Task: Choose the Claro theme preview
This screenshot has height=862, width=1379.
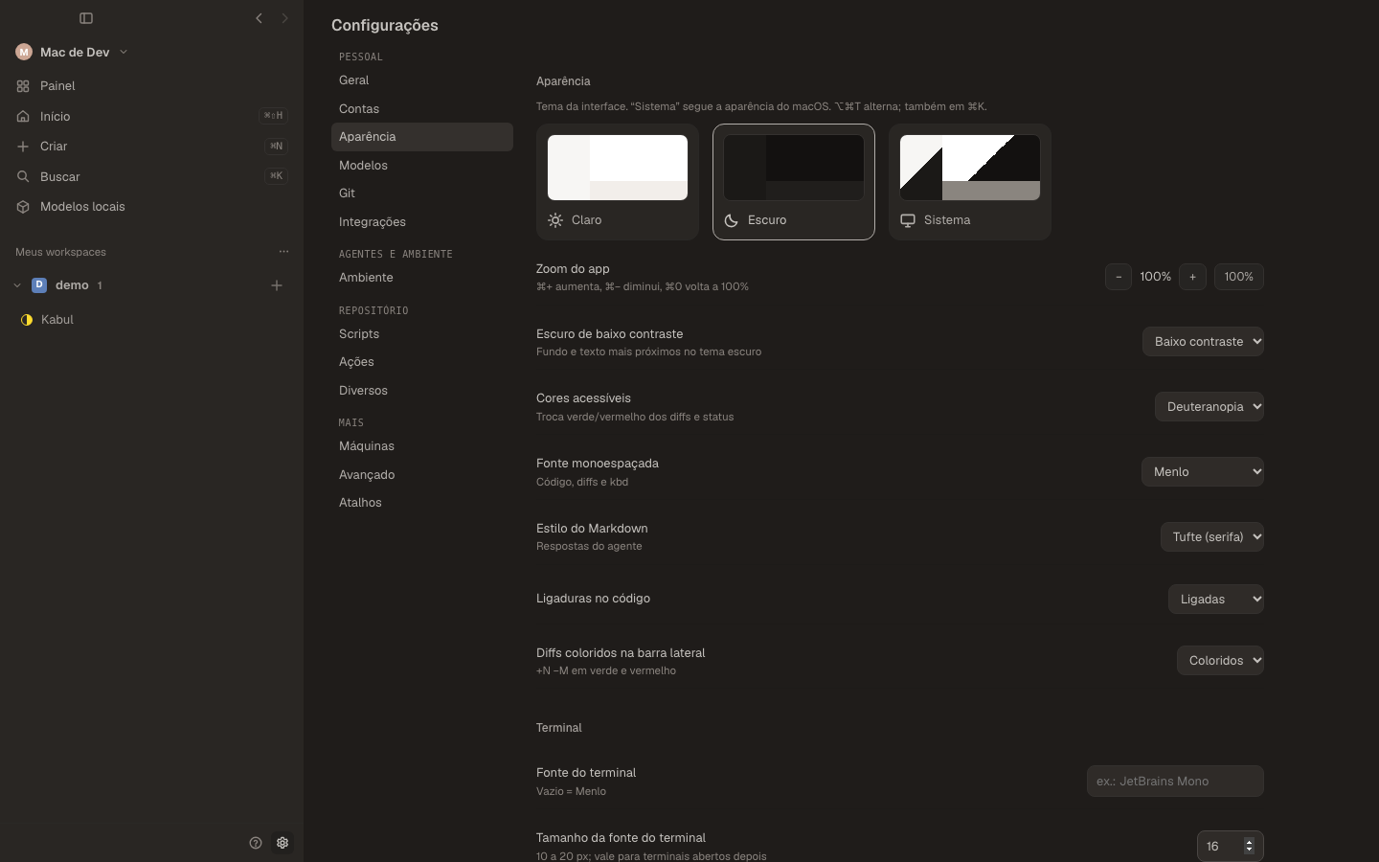Action: pyautogui.click(x=618, y=168)
